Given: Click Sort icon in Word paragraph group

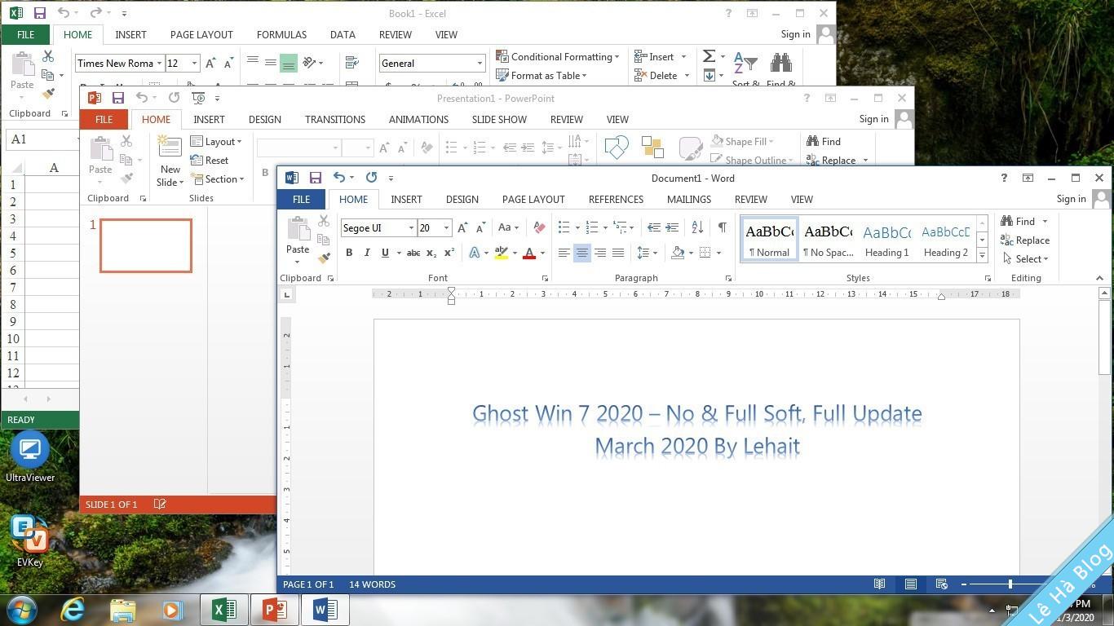Looking at the screenshot, I should (697, 227).
